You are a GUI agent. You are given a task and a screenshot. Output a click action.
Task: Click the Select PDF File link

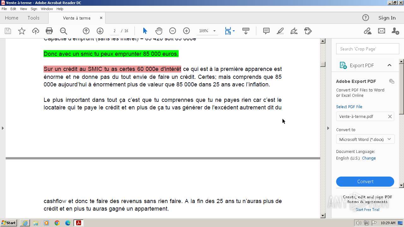click(x=349, y=107)
